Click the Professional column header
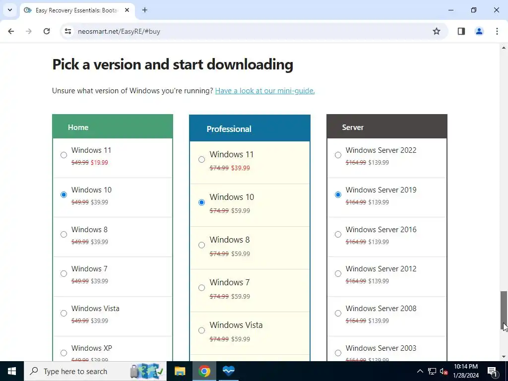Screen dimensions: 508x381 [x=250, y=128]
